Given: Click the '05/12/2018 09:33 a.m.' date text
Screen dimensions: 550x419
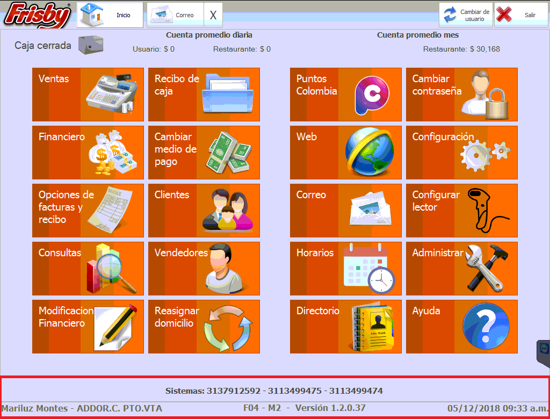Looking at the screenshot, I should point(498,408).
